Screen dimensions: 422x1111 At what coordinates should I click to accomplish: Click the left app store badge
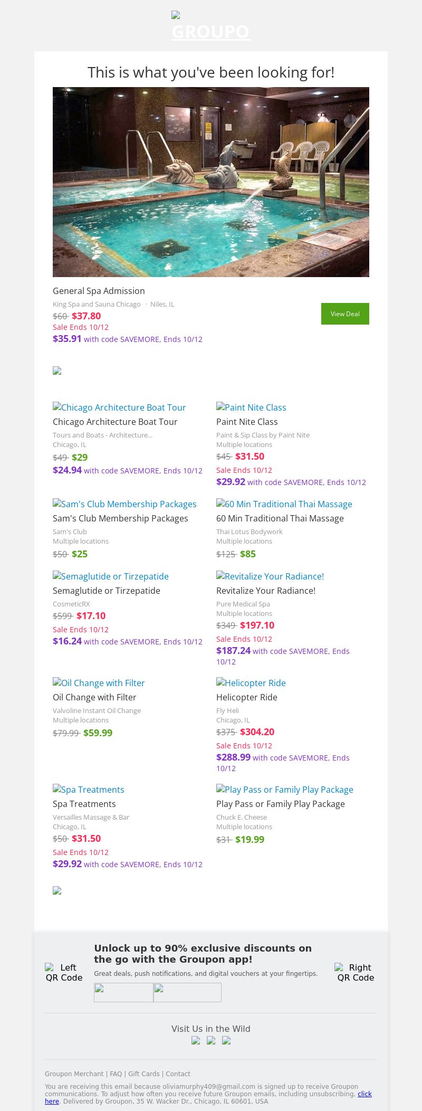coord(123,992)
